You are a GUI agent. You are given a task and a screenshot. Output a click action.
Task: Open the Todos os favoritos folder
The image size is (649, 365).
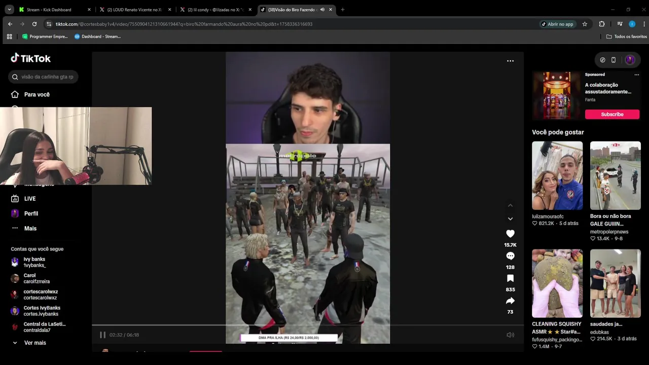click(627, 36)
